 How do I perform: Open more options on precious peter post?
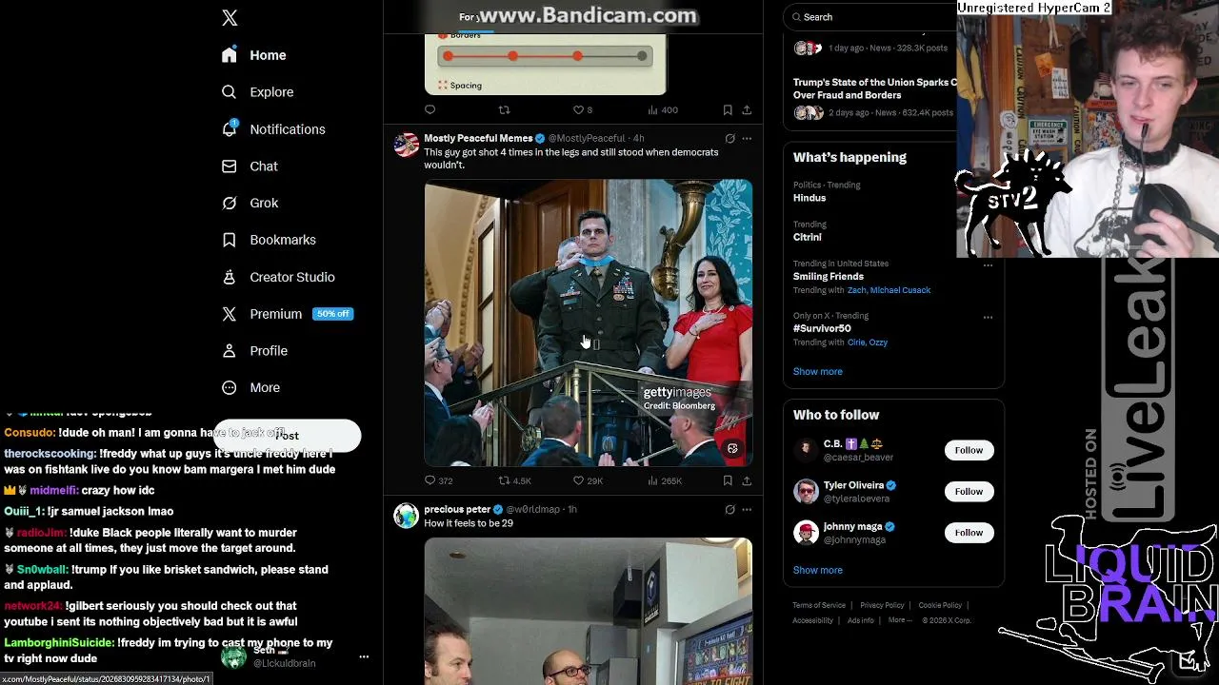[x=747, y=510]
